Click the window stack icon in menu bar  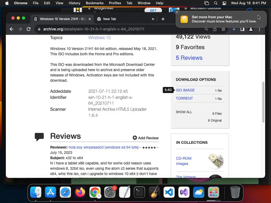pos(206,3)
